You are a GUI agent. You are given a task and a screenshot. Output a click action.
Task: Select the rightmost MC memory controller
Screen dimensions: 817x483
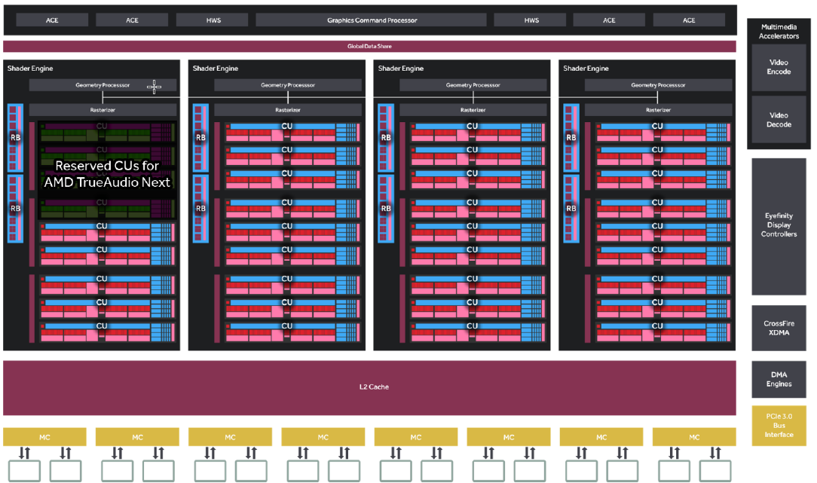pos(694,437)
